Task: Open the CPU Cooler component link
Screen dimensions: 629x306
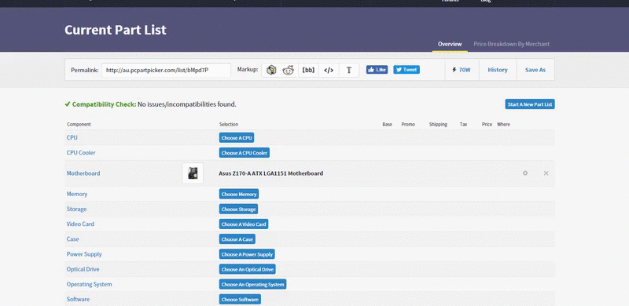Action: pos(81,152)
